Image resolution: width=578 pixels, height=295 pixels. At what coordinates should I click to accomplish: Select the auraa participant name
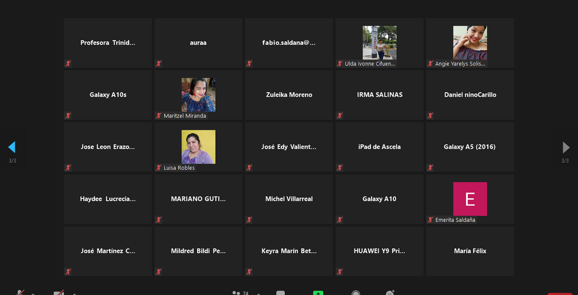pos(198,42)
